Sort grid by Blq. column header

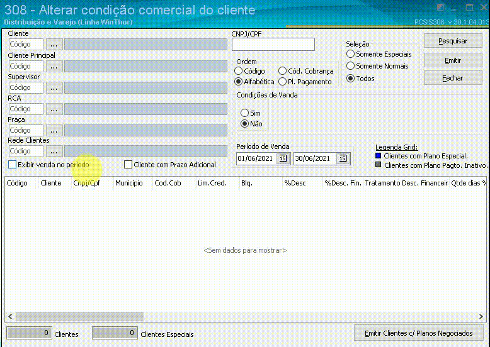click(x=261, y=183)
